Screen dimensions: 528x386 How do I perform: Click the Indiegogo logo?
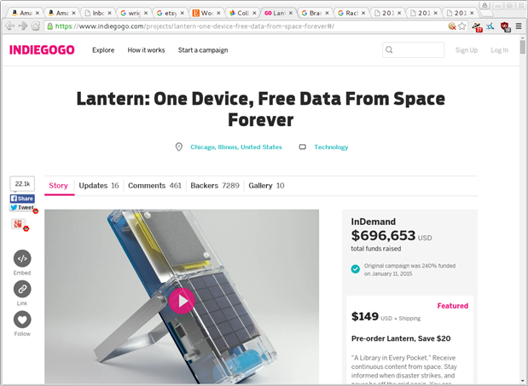(42, 50)
